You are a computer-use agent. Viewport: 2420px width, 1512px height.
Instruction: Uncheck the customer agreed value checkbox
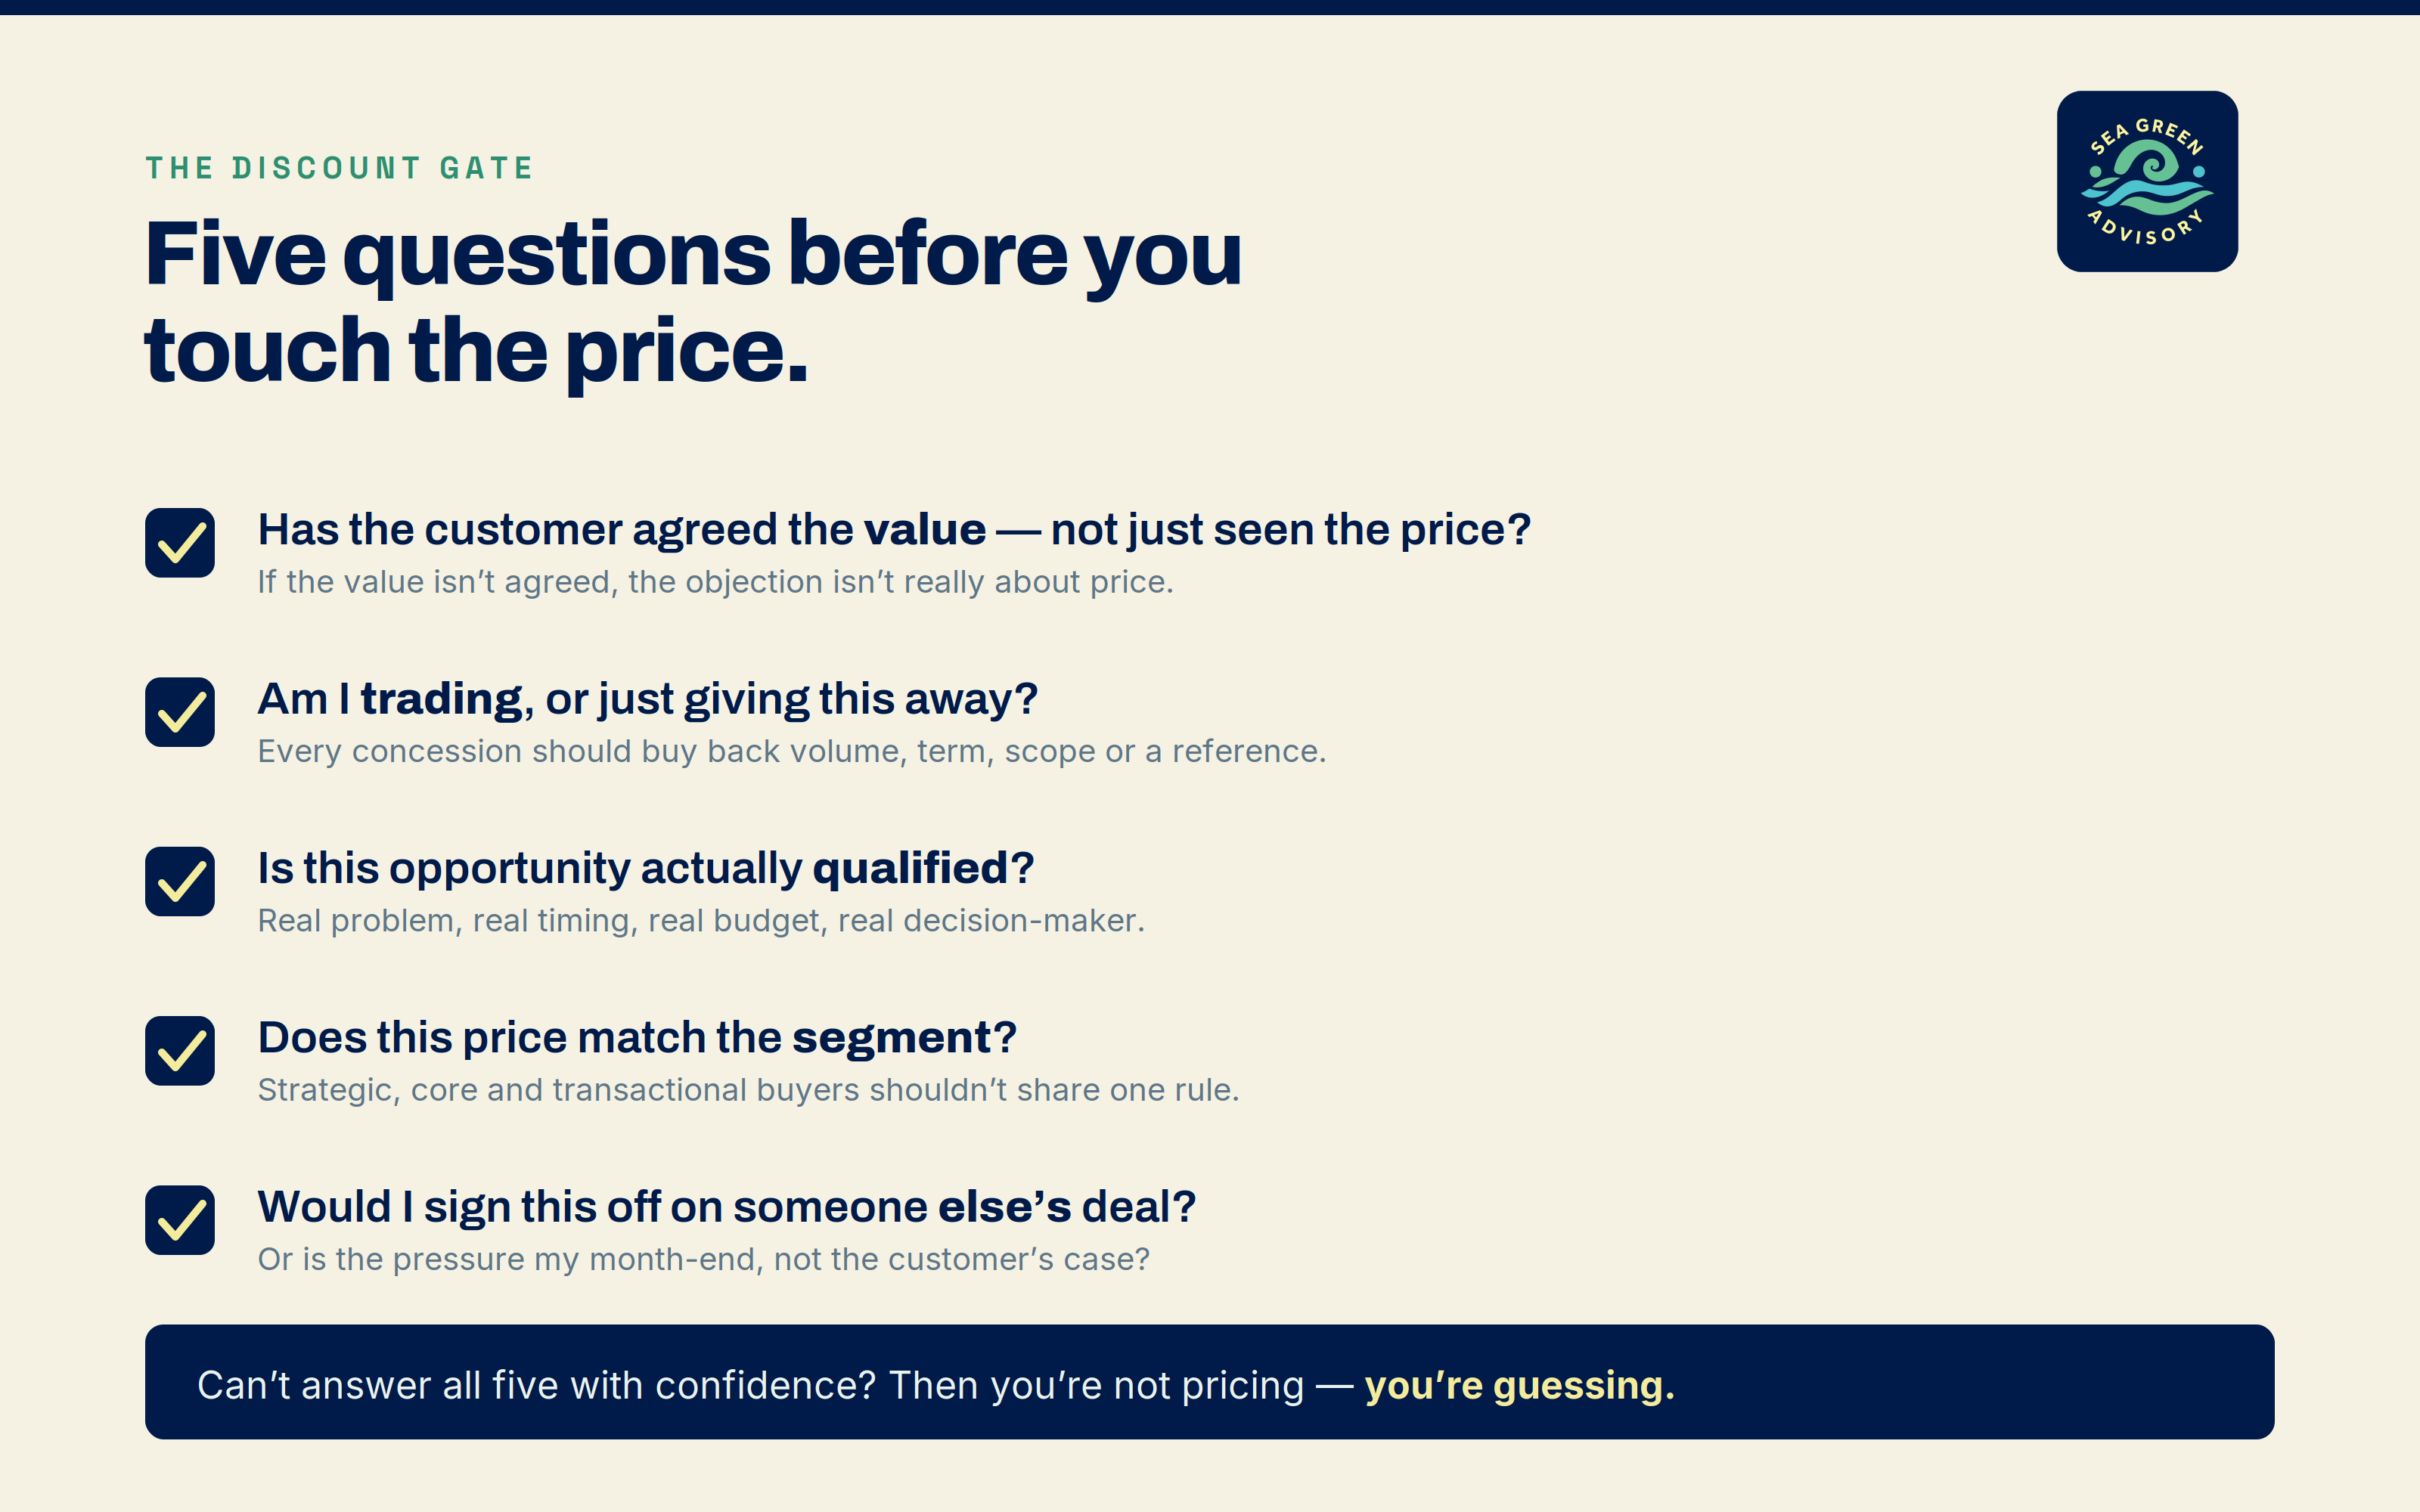180,543
